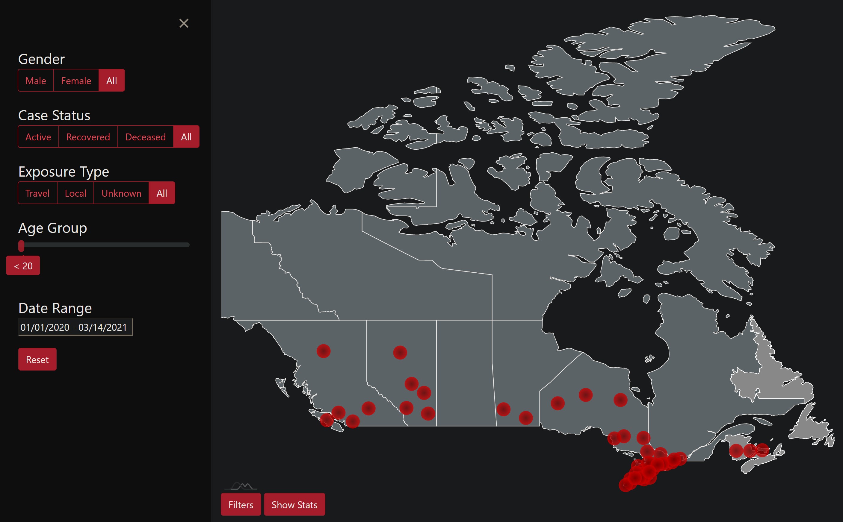Select All under Exposure Type
The width and height of the screenshot is (843, 522).
click(x=162, y=193)
